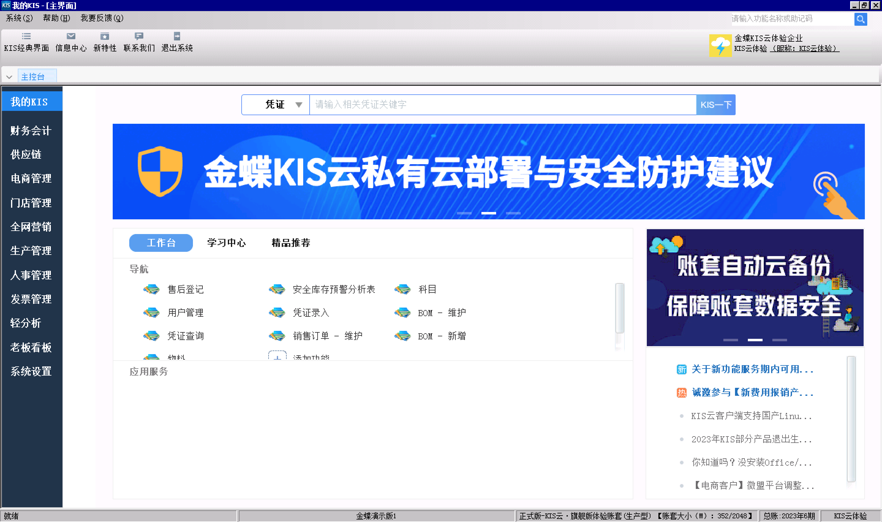This screenshot has height=522, width=882.
Task: Click the navigation shortcuts scrollbar
Action: [x=620, y=308]
